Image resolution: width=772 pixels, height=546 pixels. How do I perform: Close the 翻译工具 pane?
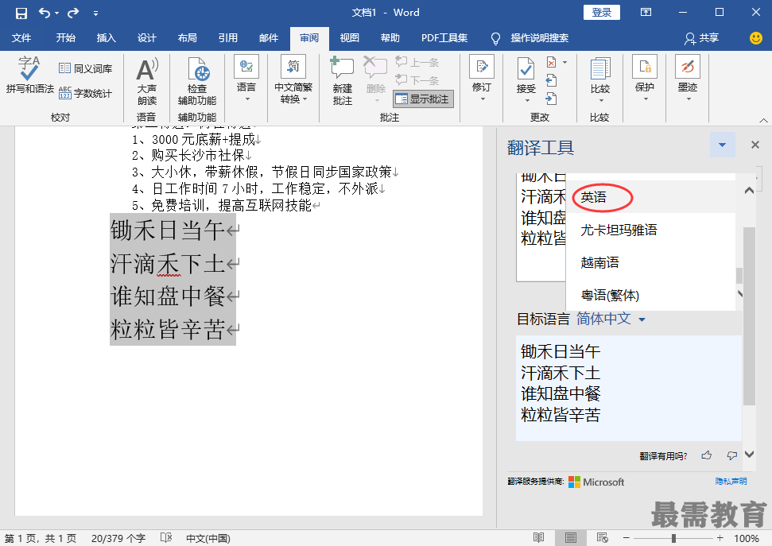pos(755,145)
